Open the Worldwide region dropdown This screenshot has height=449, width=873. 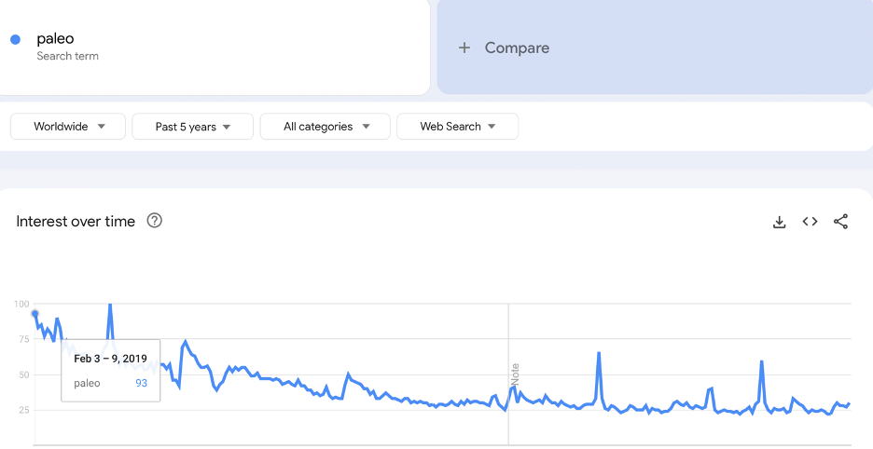[68, 127]
